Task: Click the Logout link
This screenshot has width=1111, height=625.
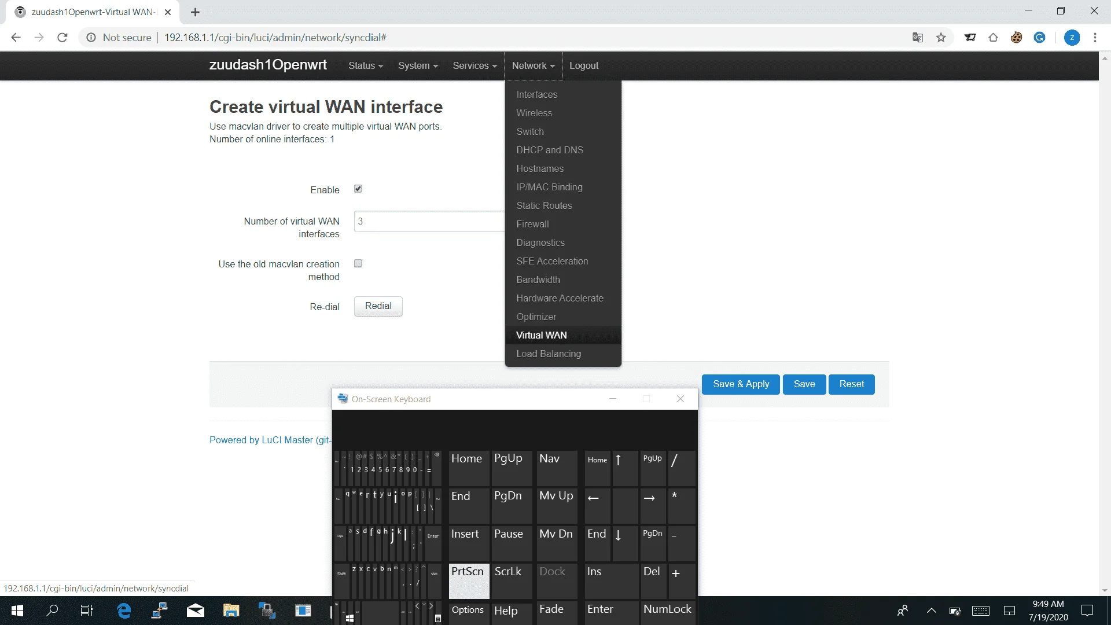Action: (x=583, y=66)
